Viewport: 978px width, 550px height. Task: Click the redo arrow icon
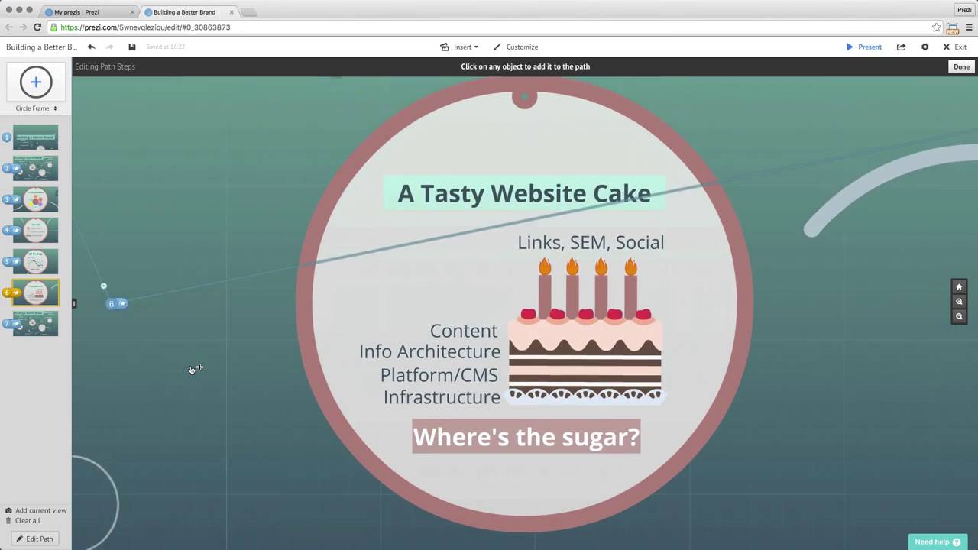[110, 47]
